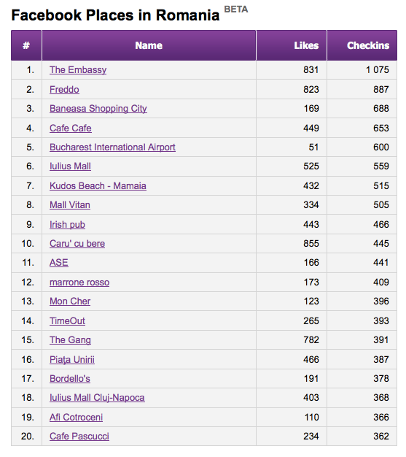Click Kudos Beach - Mamaia link
The height and width of the screenshot is (457, 406).
(98, 185)
